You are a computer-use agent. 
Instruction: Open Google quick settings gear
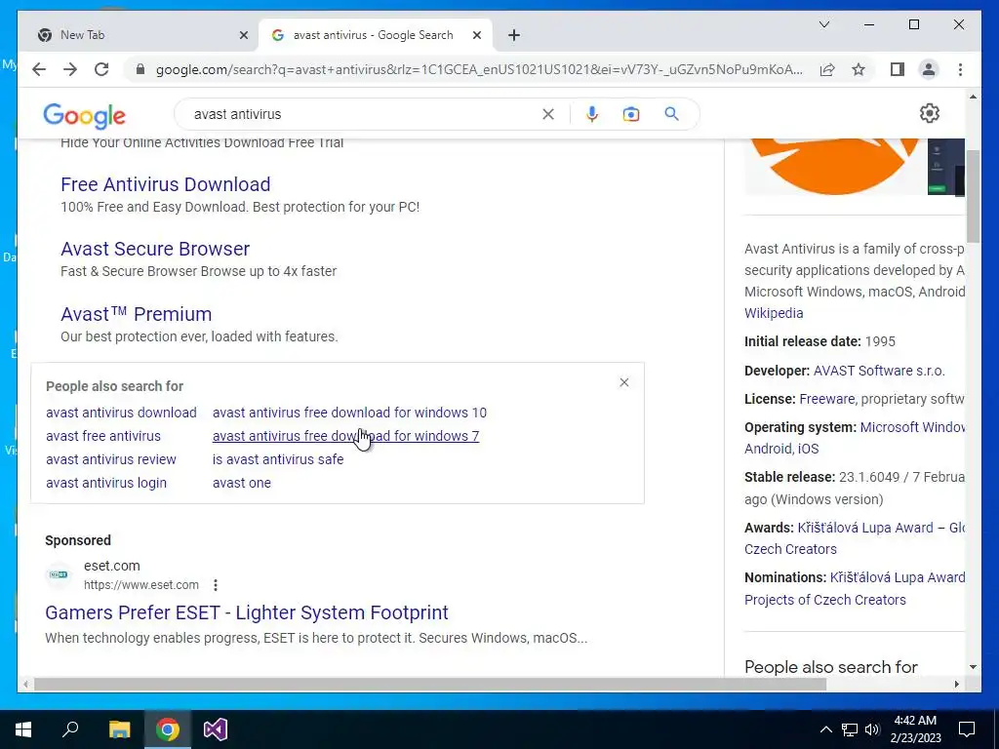930,113
